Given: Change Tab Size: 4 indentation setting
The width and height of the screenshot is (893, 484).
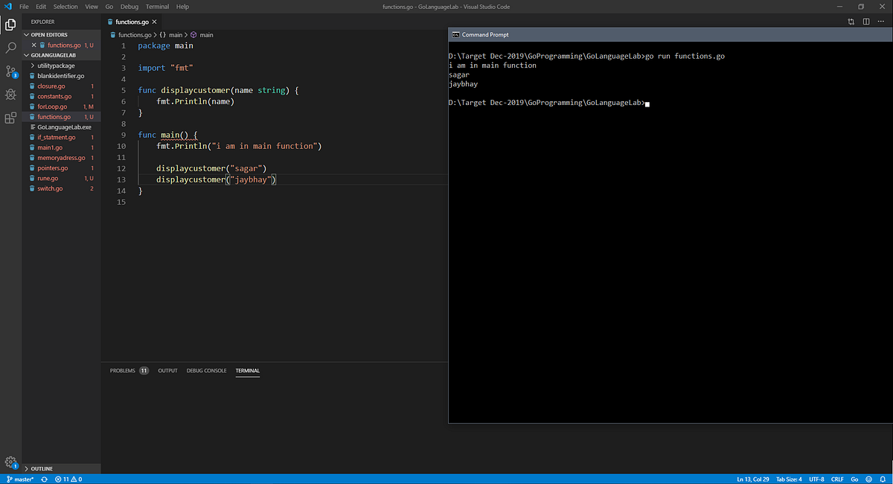Looking at the screenshot, I should click(788, 480).
